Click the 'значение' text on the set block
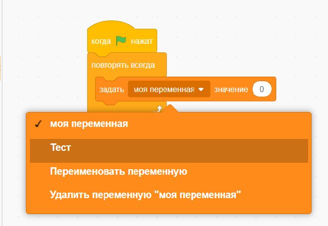 click(231, 90)
